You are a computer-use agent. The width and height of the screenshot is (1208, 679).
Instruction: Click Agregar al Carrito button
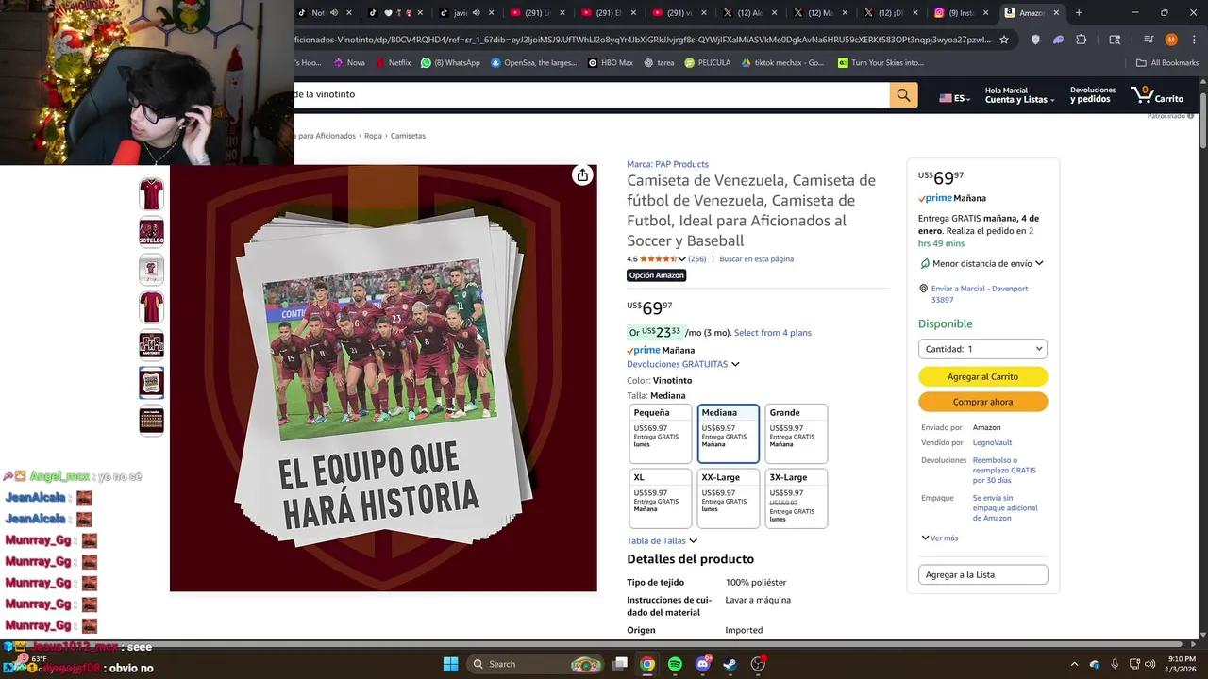[x=982, y=377]
